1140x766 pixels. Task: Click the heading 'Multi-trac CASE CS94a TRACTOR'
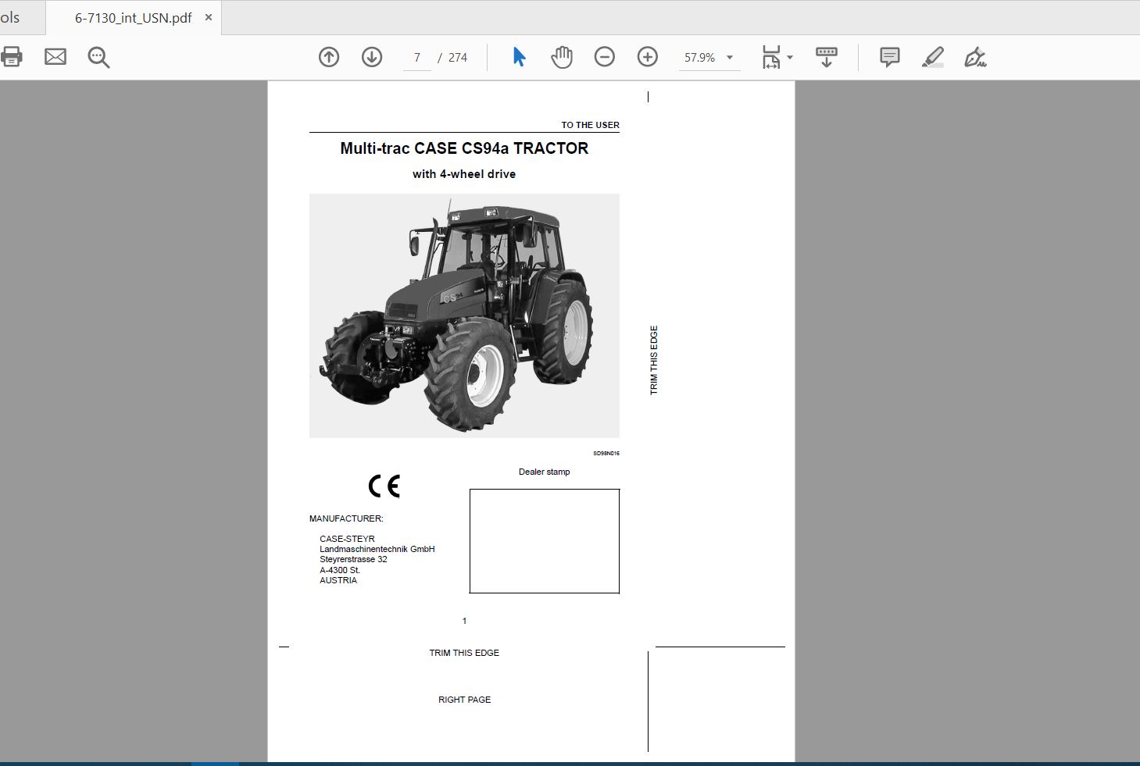pyautogui.click(x=464, y=148)
